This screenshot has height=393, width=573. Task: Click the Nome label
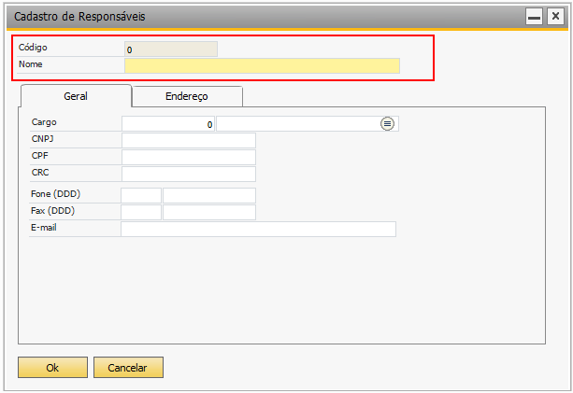point(30,64)
